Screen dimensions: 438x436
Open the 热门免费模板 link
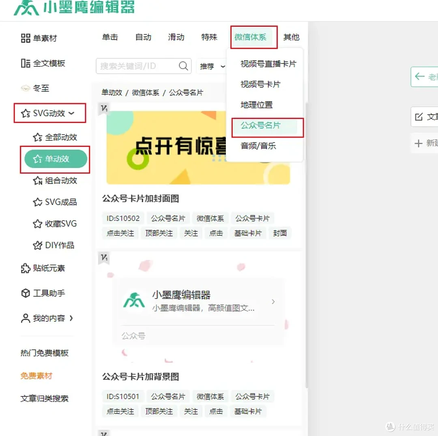(45, 353)
